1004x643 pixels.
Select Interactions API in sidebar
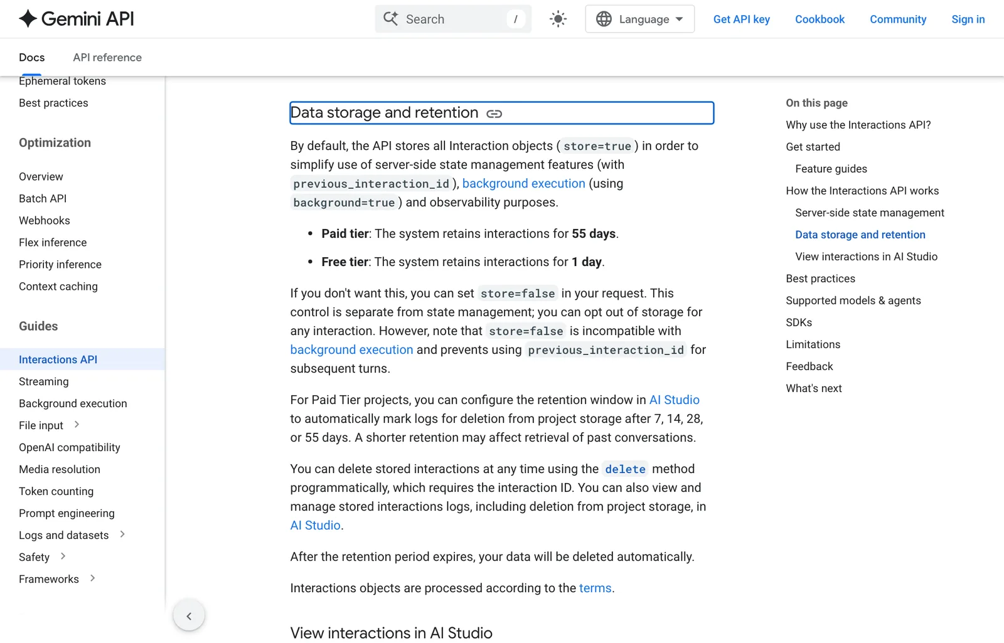(82, 359)
